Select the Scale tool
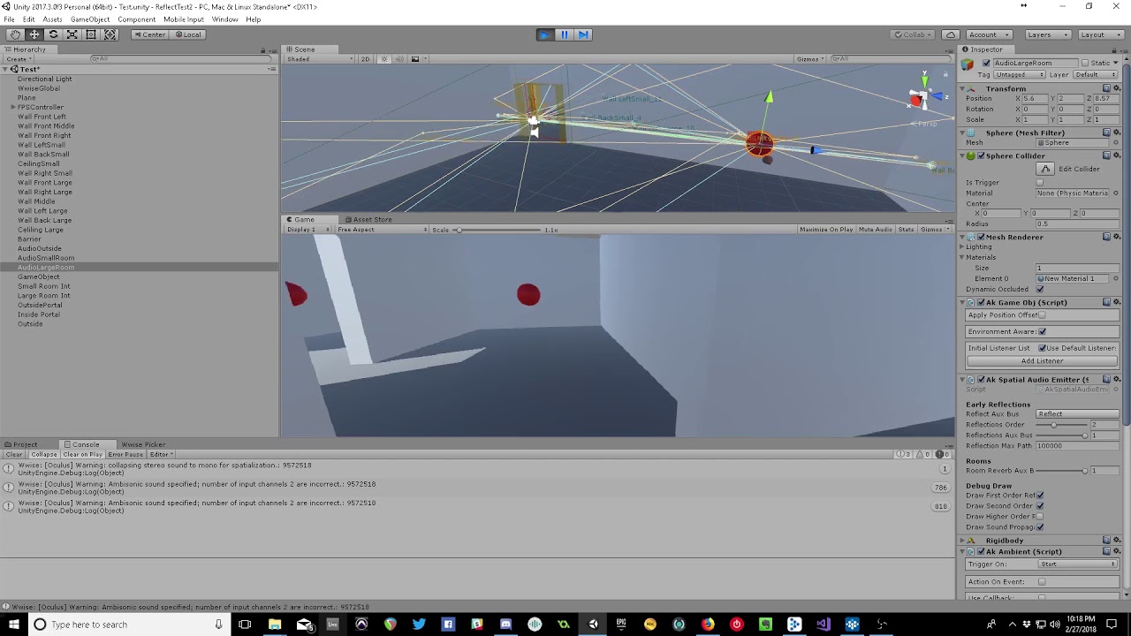This screenshot has width=1131, height=636. pyautogui.click(x=72, y=34)
